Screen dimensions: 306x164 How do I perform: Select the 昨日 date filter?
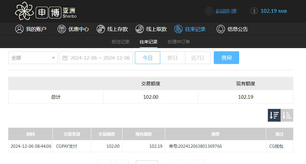[x=172, y=58]
